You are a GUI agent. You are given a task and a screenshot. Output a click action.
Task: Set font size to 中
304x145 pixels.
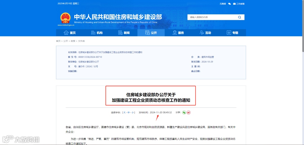click(129, 112)
